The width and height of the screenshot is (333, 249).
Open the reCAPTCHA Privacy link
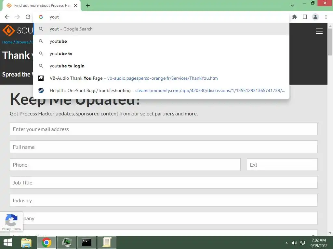coord(7,229)
